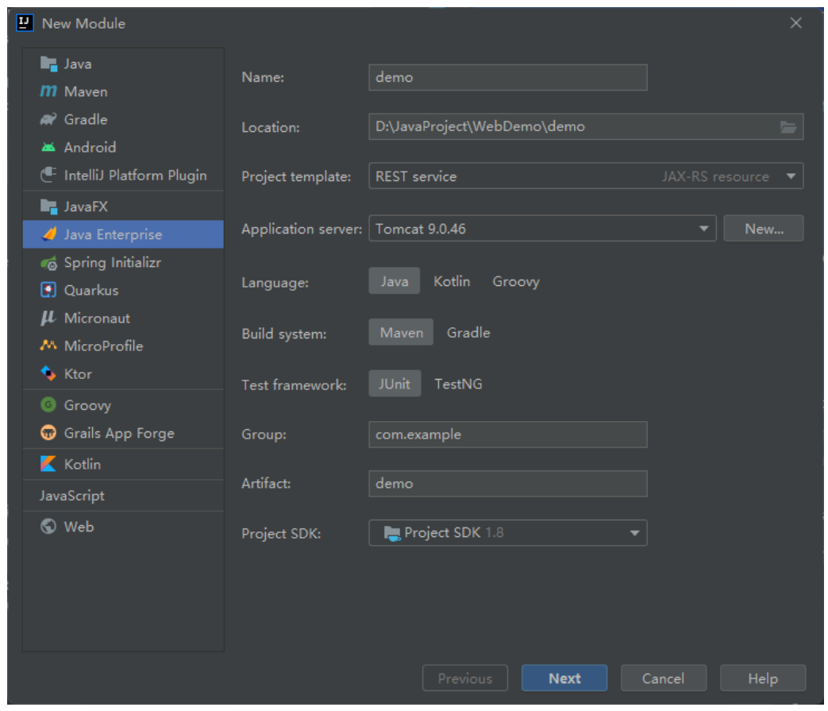This screenshot has height=711, width=828.
Task: Click the Ktor icon
Action: click(48, 374)
